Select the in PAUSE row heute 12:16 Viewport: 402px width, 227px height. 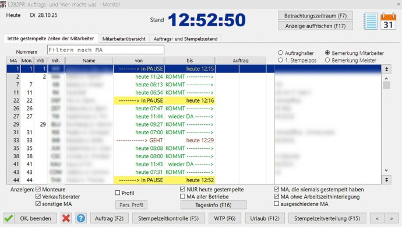click(x=194, y=100)
